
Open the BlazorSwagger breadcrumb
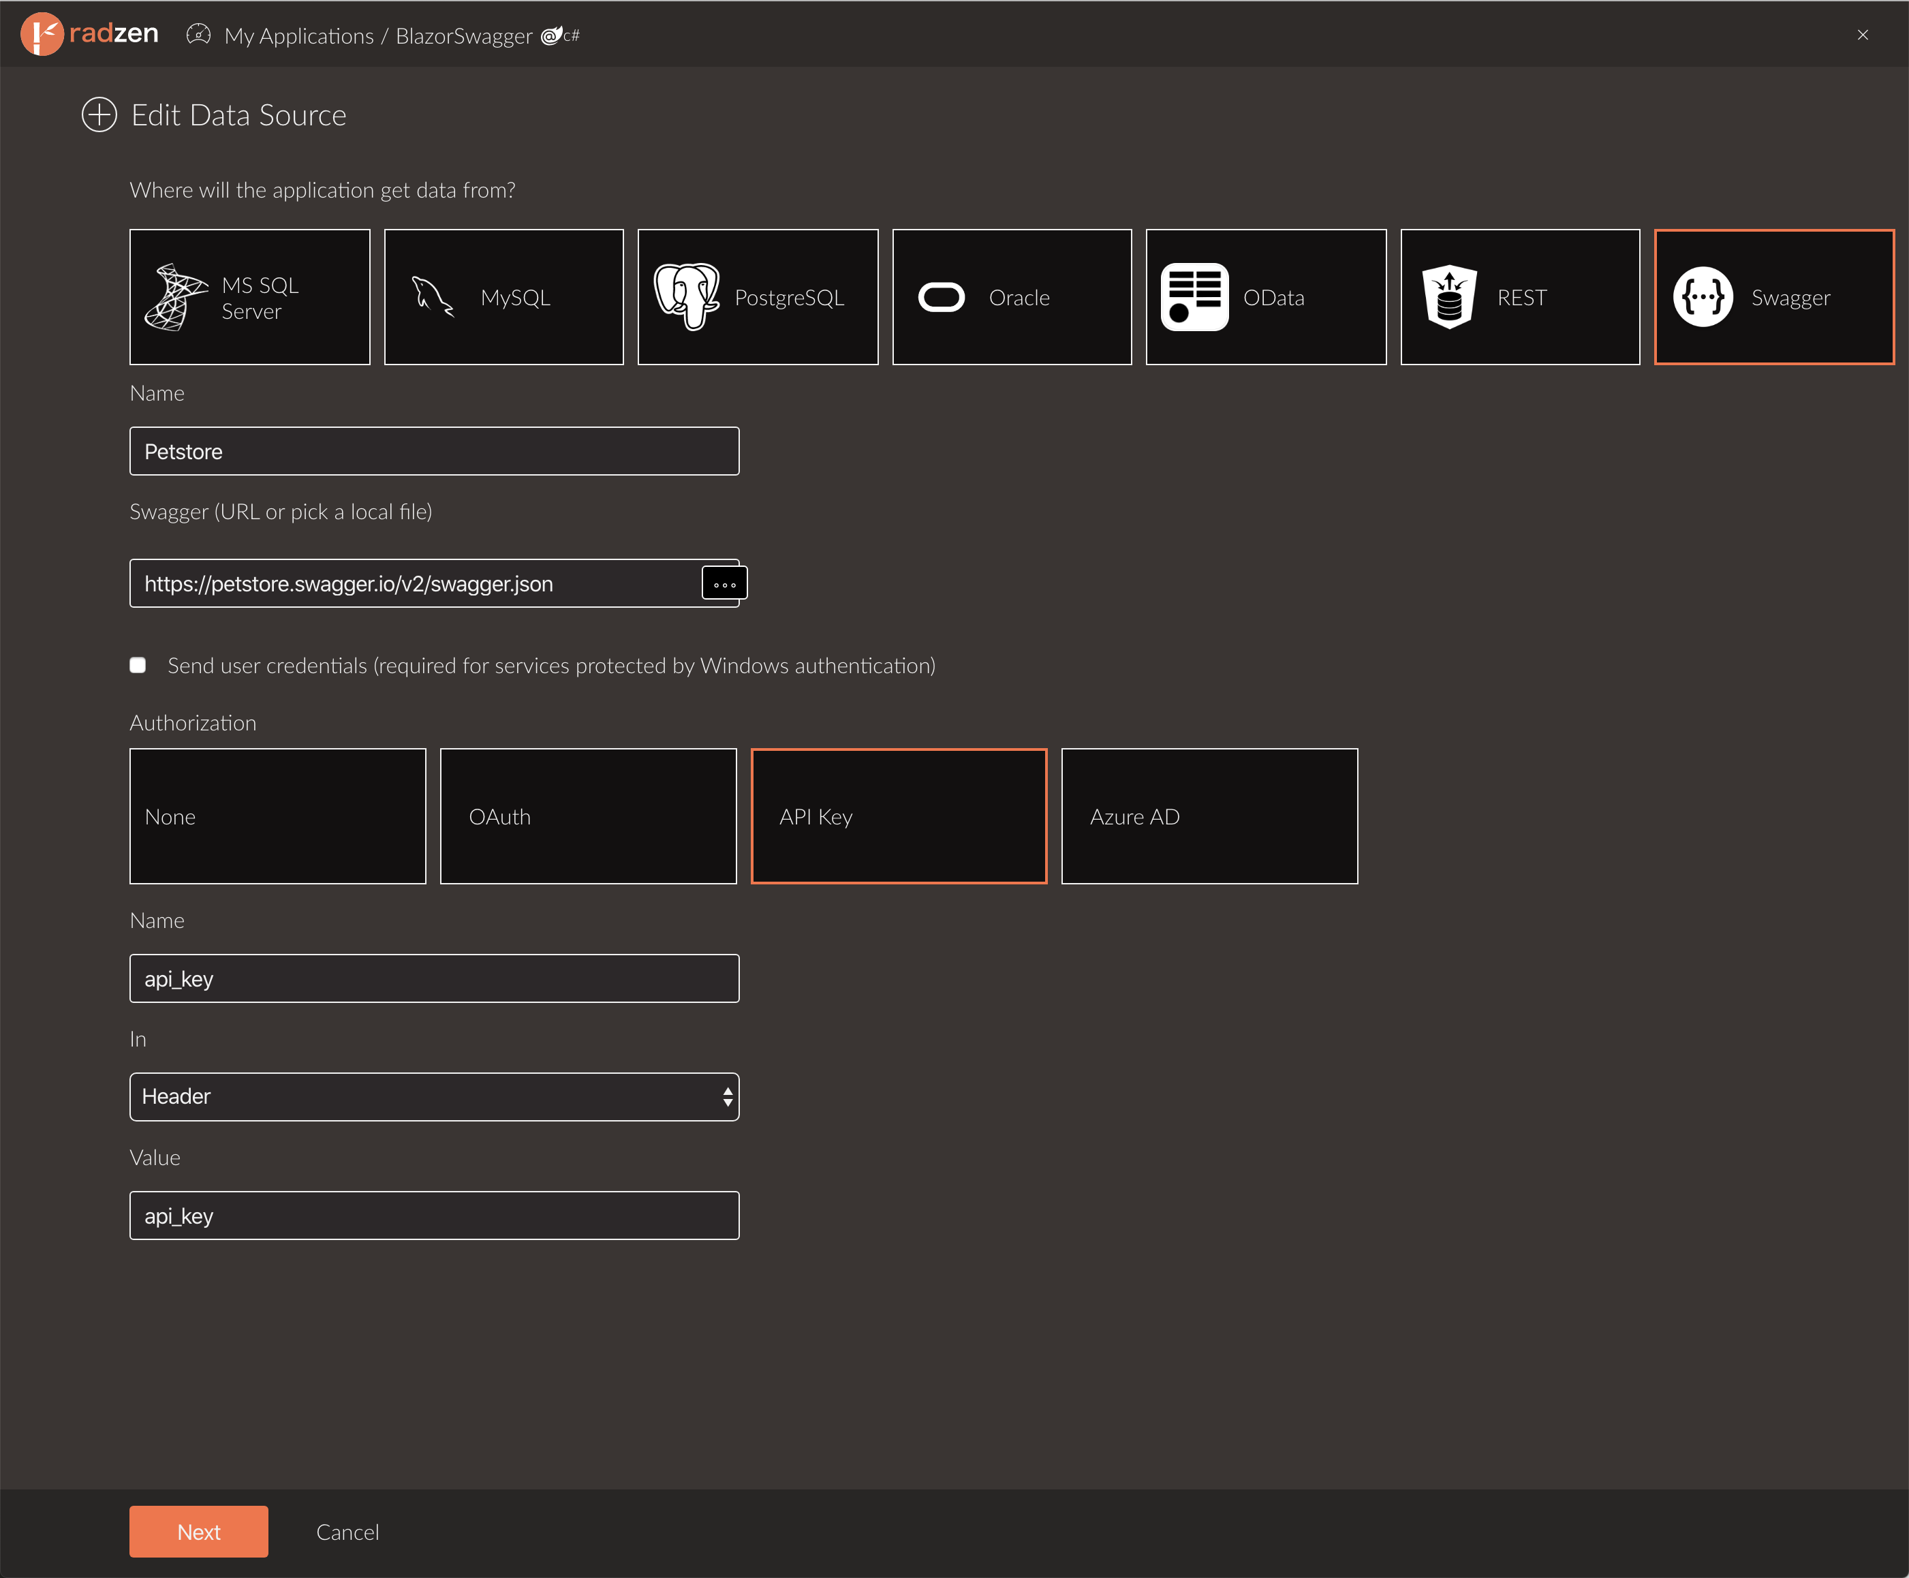[x=463, y=36]
